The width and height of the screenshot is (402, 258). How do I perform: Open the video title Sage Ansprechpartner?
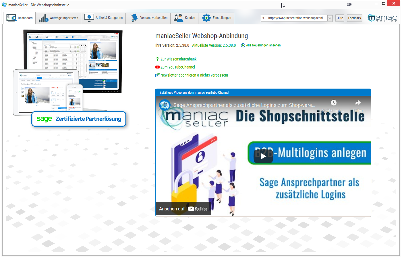click(x=244, y=105)
